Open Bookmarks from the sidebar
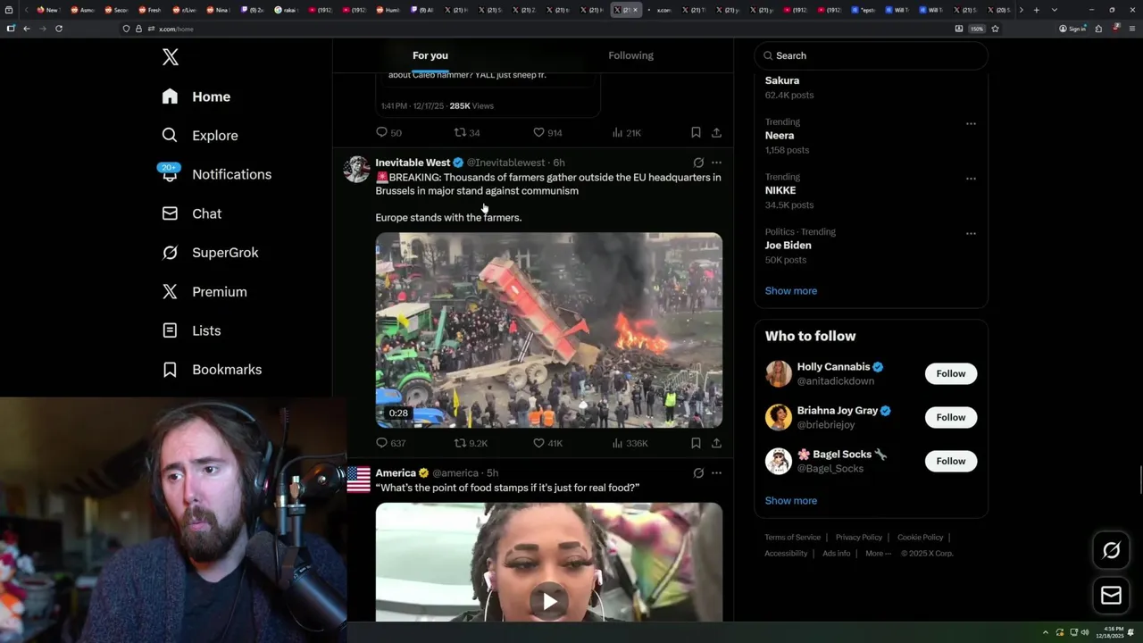Image resolution: width=1143 pixels, height=643 pixels. 212,370
